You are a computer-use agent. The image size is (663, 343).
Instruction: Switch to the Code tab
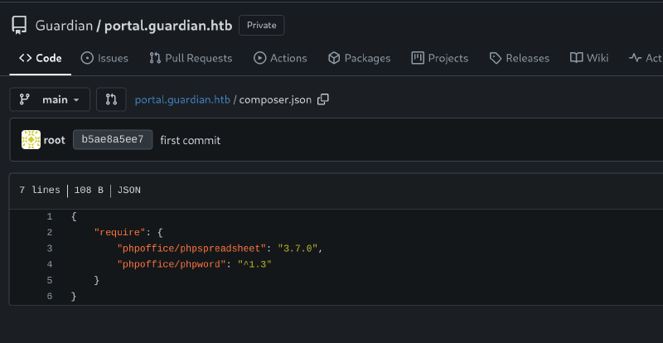coord(41,58)
